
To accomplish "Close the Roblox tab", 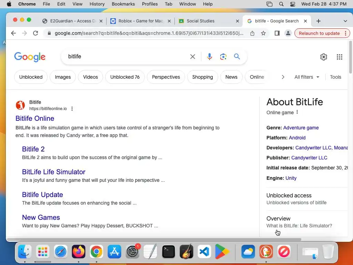I will [x=169, y=21].
